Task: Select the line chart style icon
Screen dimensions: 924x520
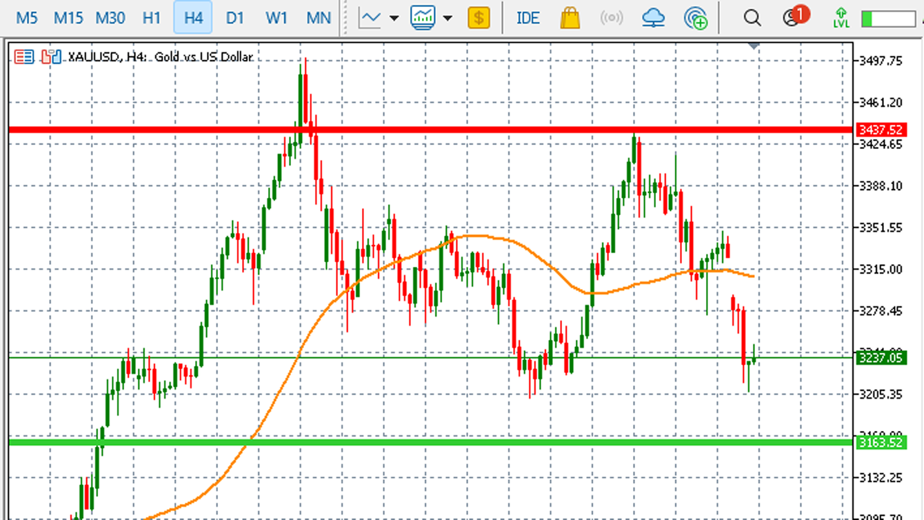Action: pos(370,19)
